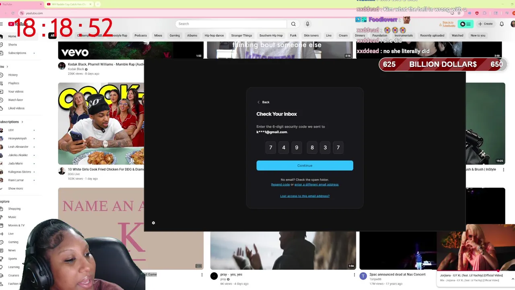Image resolution: width=515 pixels, height=290 pixels.
Task: Go to Home in sidebar
Action: click(x=12, y=36)
